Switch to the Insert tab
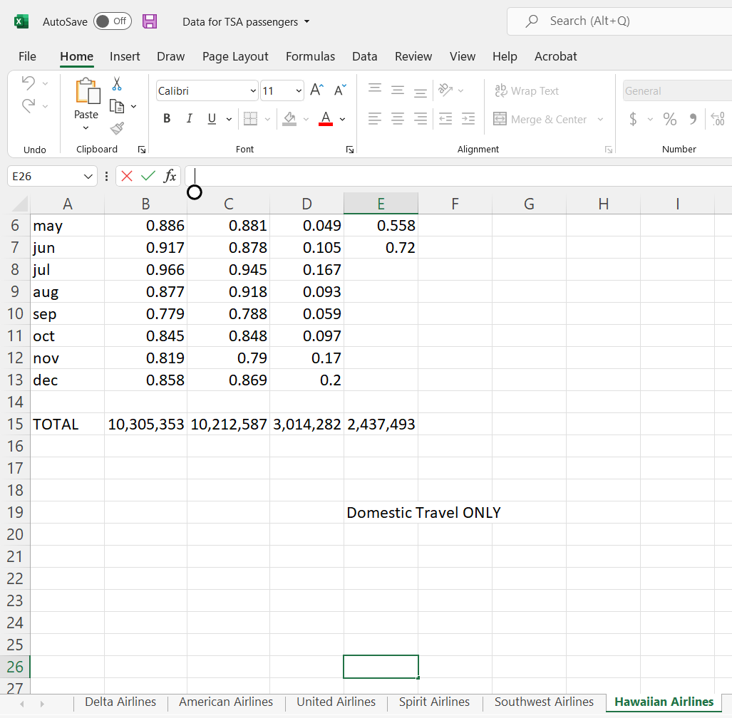The image size is (732, 718). 125,56
